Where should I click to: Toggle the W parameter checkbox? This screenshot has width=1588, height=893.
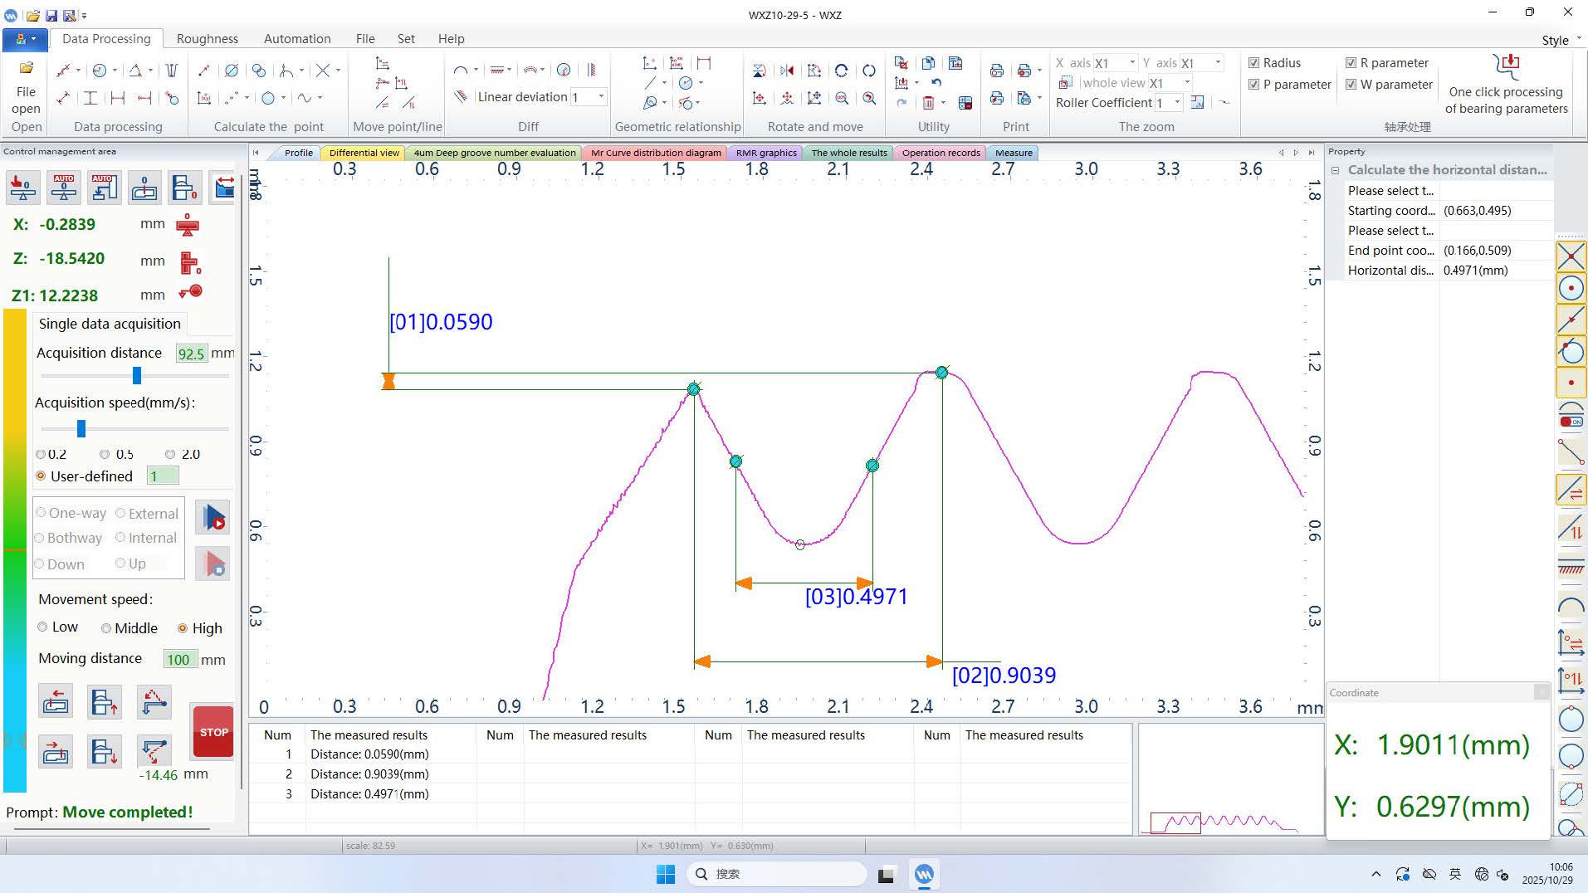(x=1351, y=85)
